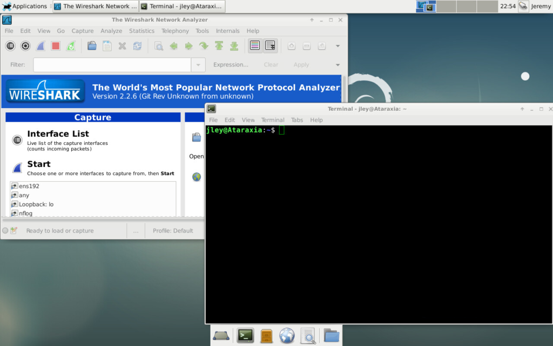The image size is (553, 346).
Task: Open Wireshark File menu
Action: click(x=9, y=31)
